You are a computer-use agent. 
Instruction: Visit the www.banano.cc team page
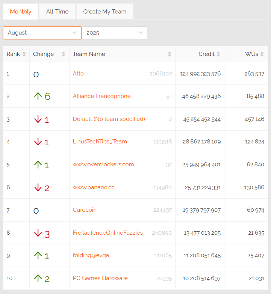(x=94, y=187)
